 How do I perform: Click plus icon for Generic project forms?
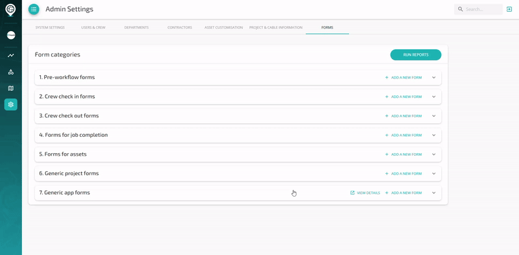coord(387,173)
